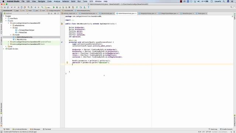Image resolution: width=236 pixels, height=133 pixels.
Task: Open the Gradle Console tool window
Action: [226, 129]
